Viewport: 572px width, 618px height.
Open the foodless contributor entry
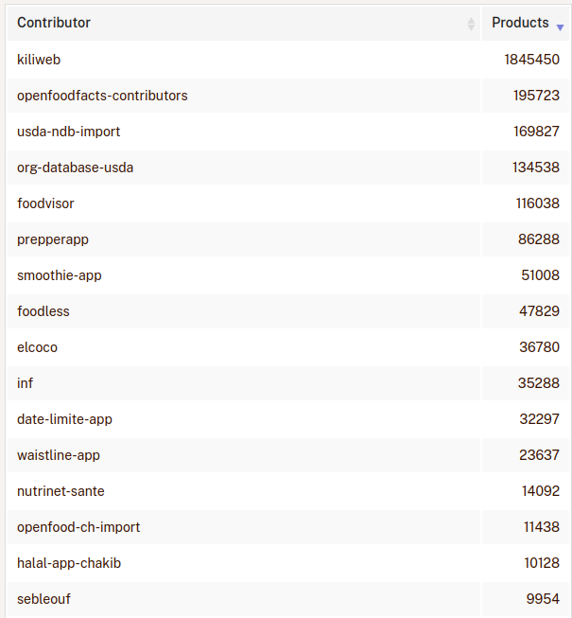pos(43,311)
